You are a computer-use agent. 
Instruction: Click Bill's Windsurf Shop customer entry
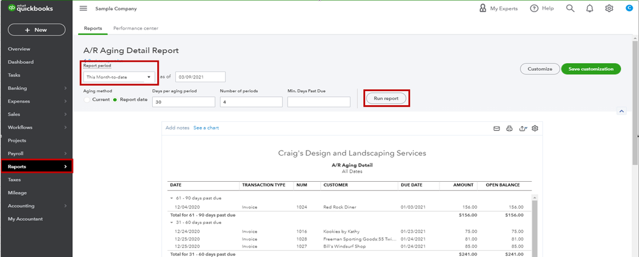(x=344, y=246)
